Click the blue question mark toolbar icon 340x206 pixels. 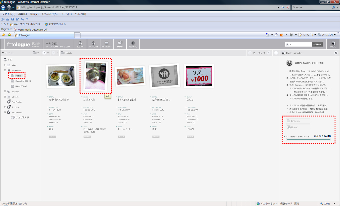tap(27, 19)
